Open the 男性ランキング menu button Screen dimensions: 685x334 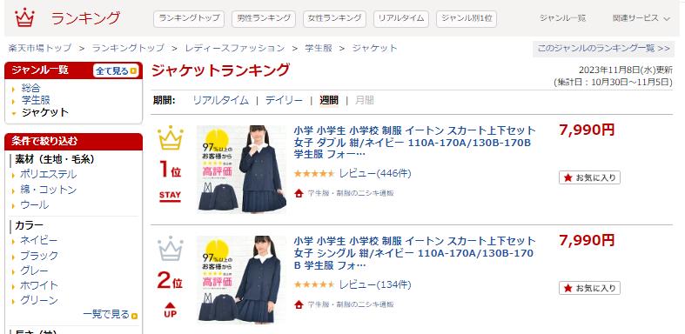(x=264, y=19)
